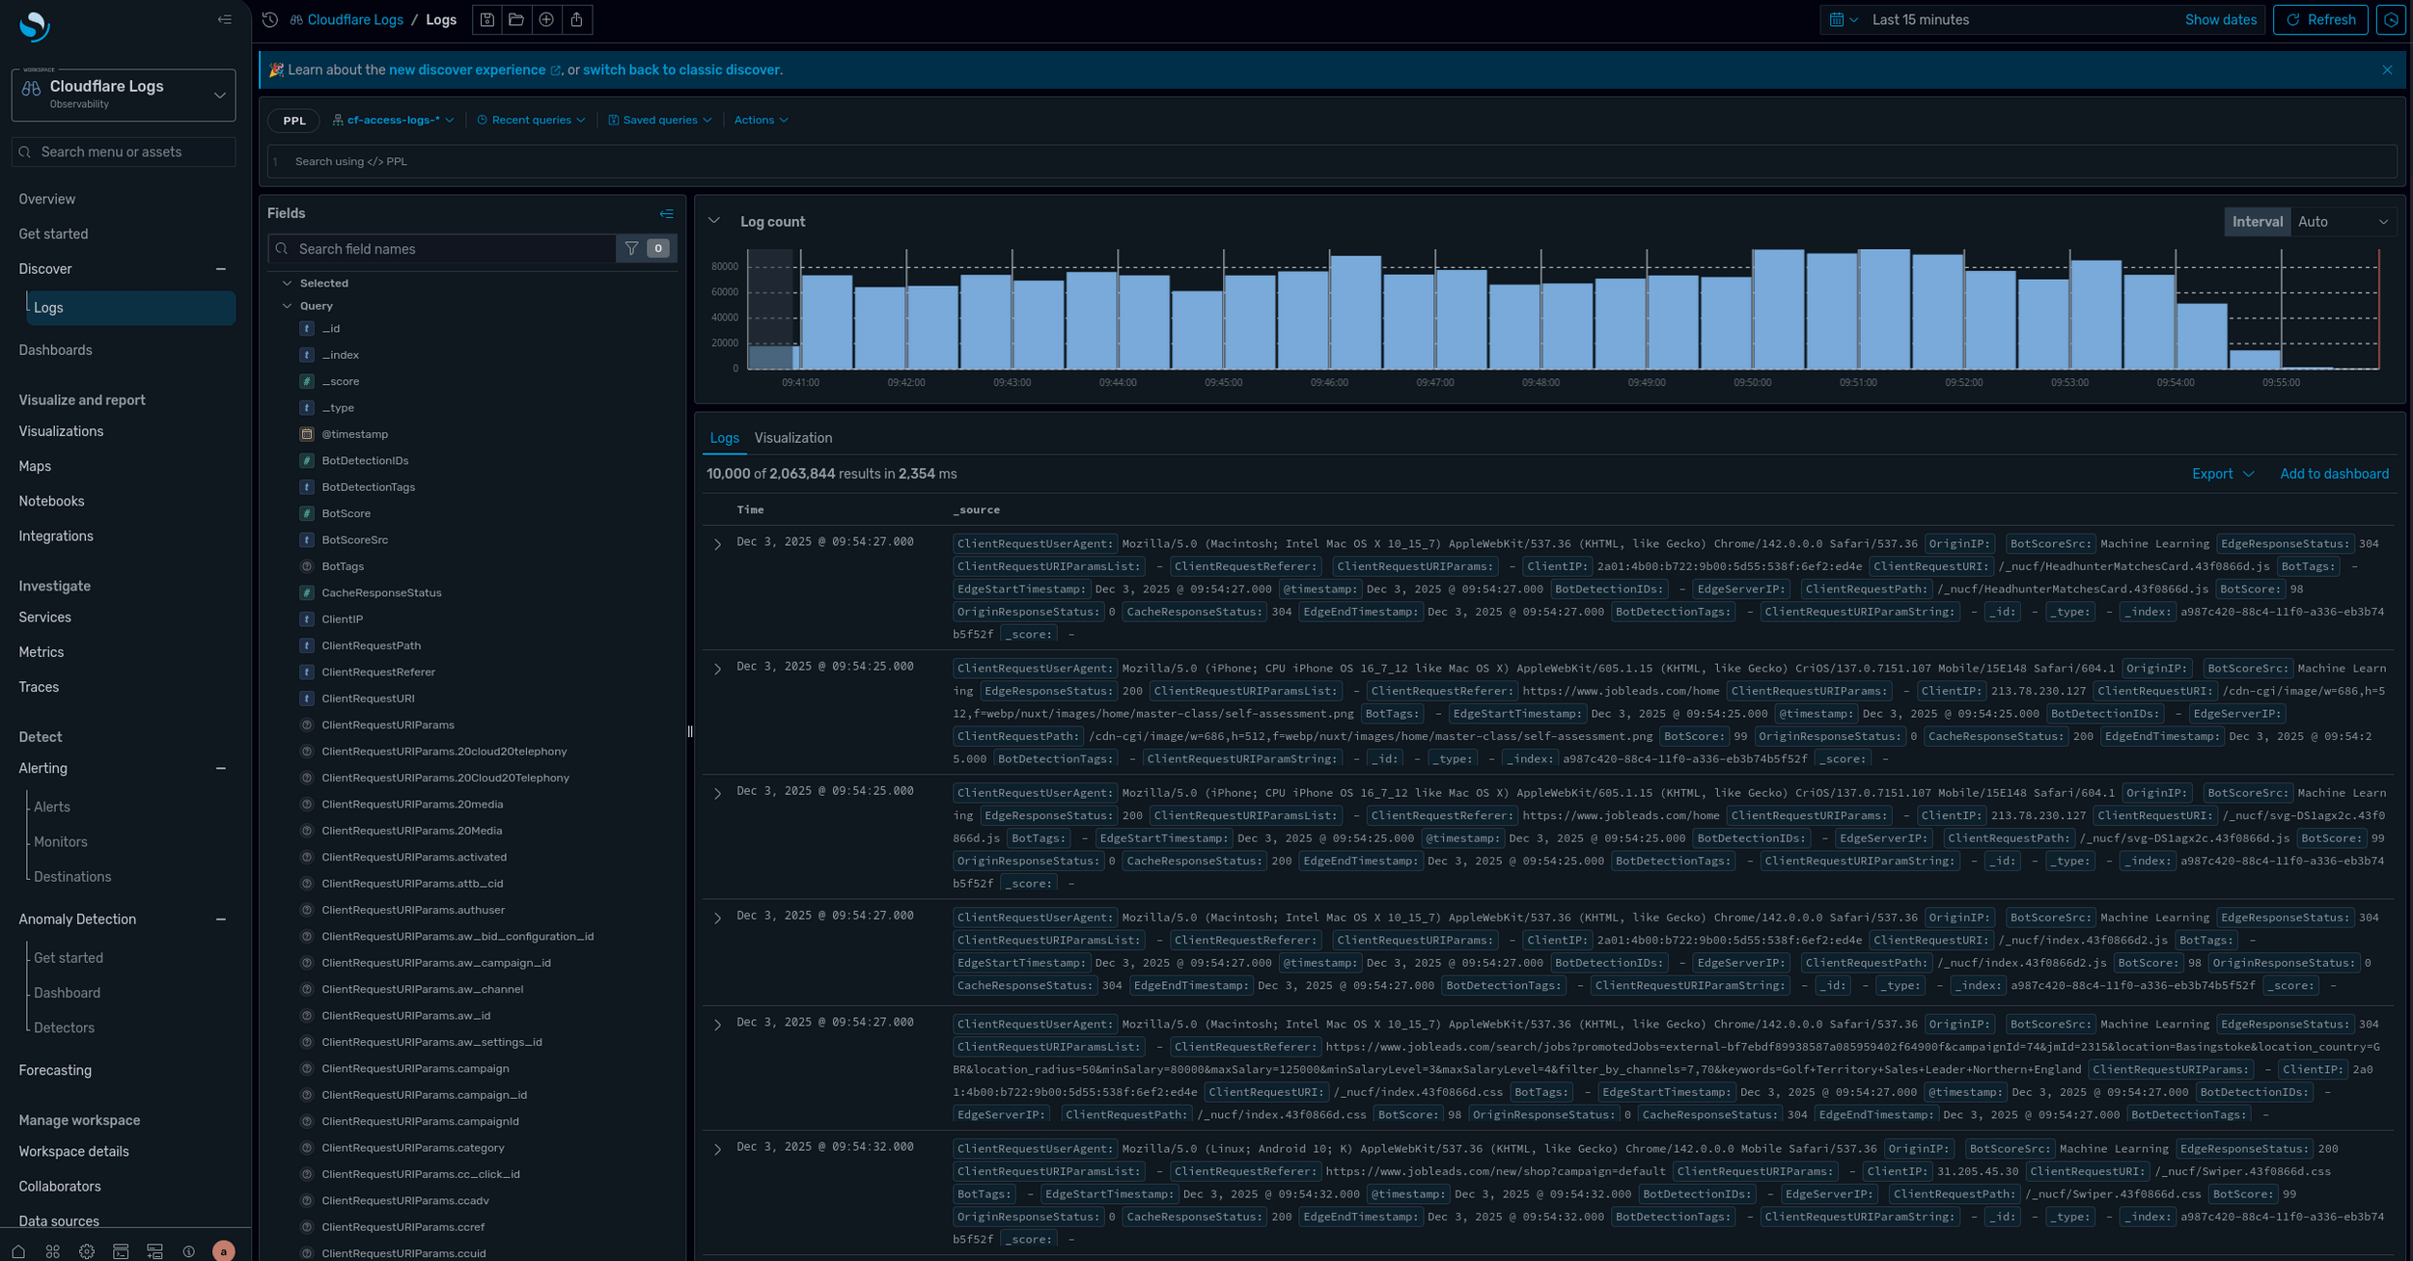The height and width of the screenshot is (1261, 2413).
Task: Toggle PPL query language button
Action: coord(294,121)
